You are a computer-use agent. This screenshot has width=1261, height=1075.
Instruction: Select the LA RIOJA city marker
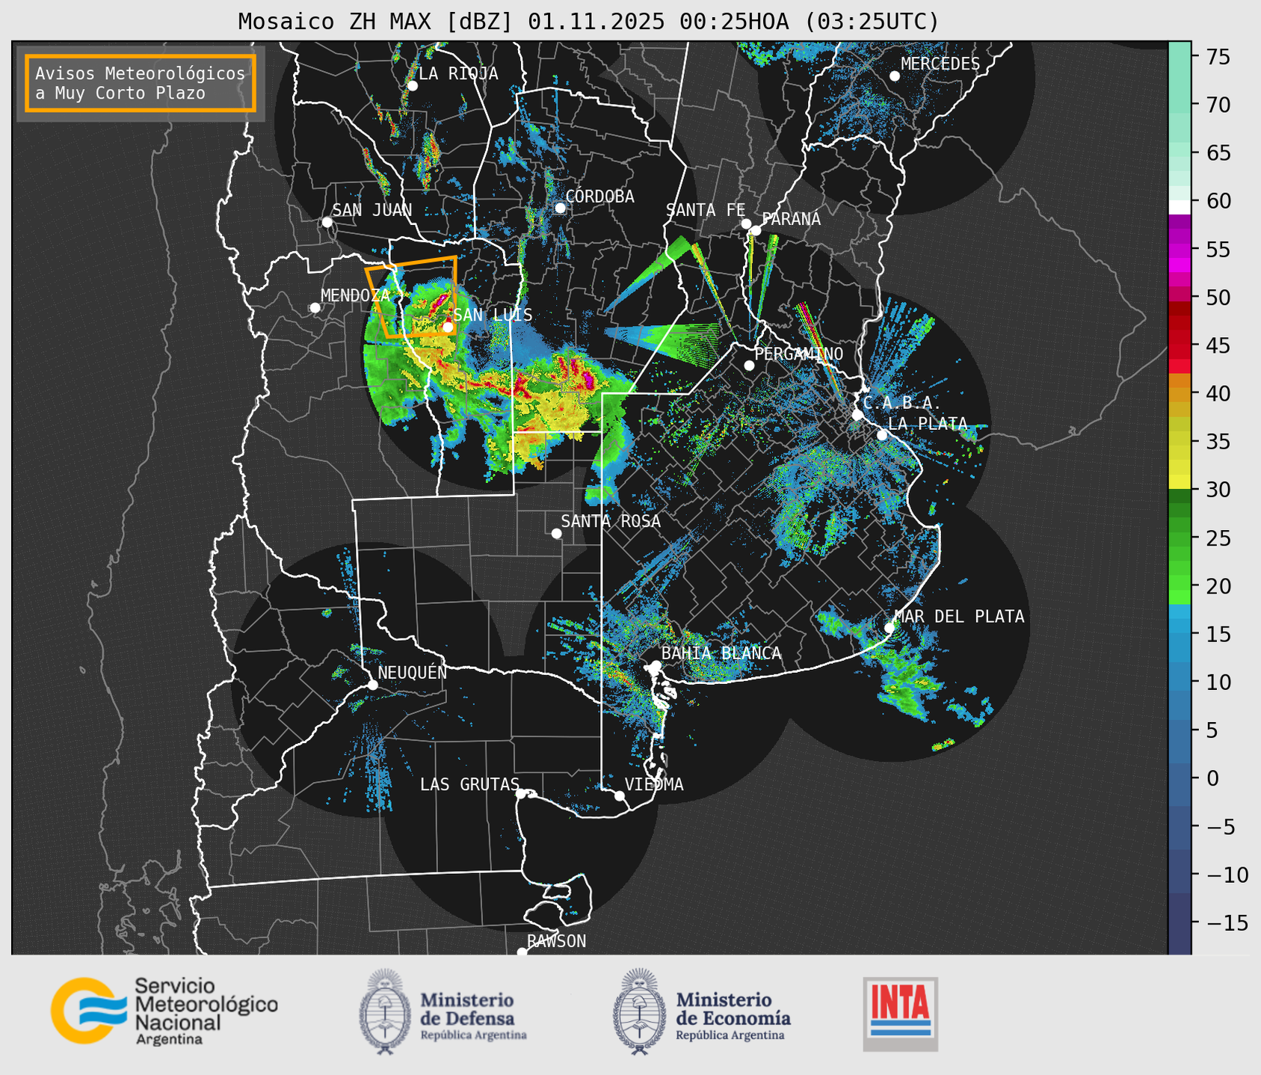click(x=412, y=86)
